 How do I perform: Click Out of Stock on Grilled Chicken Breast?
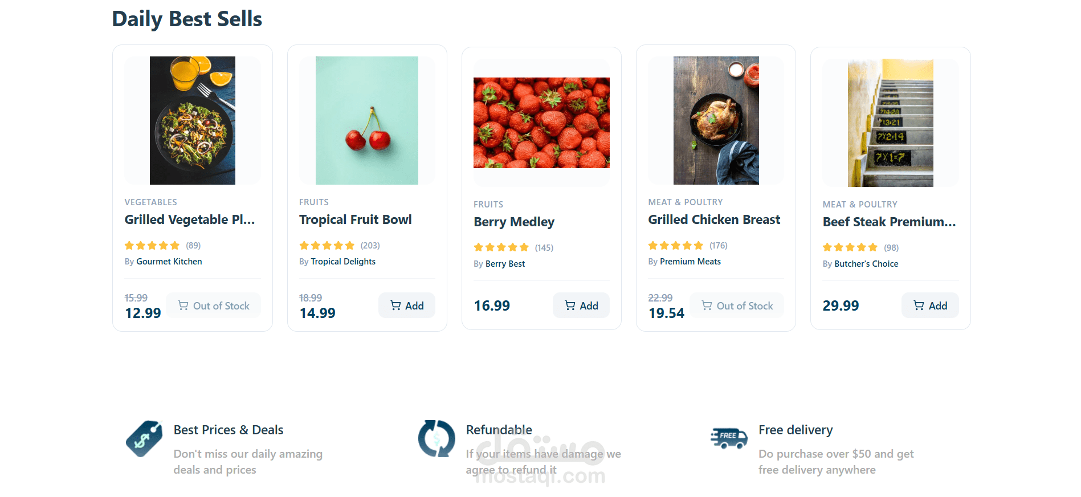click(x=737, y=305)
